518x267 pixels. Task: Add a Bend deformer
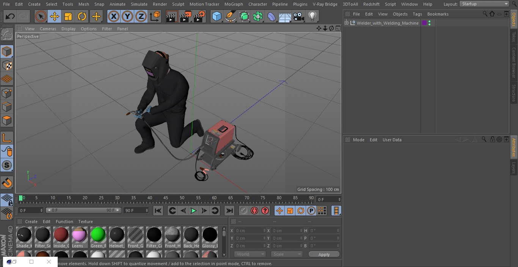[272, 16]
